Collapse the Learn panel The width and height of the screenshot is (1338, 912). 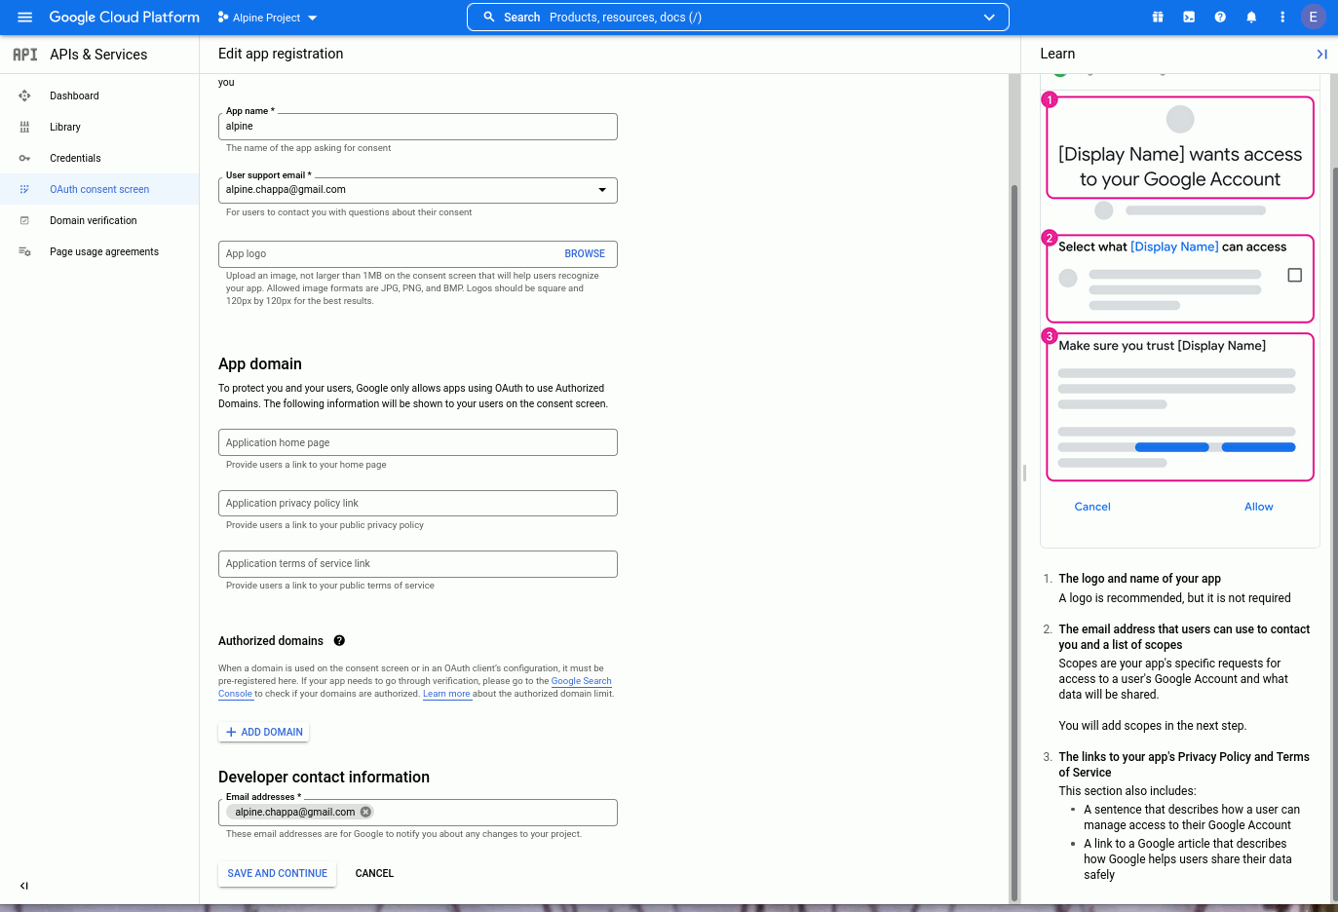[x=1321, y=55]
